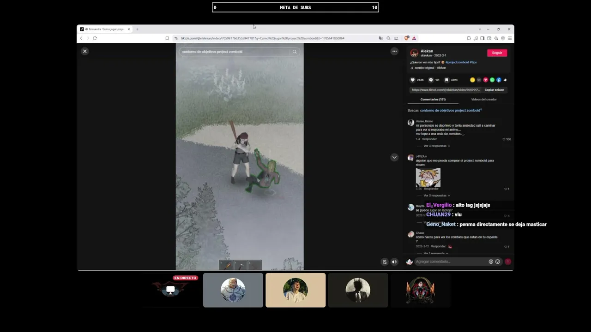Open more share options arrow
The image size is (591, 332).
point(505,80)
